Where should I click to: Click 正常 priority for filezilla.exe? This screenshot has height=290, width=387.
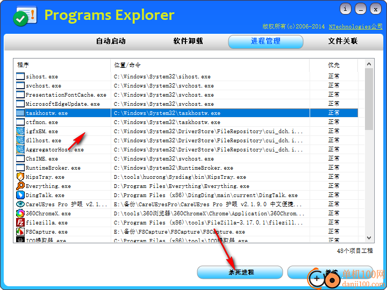coord(334,222)
